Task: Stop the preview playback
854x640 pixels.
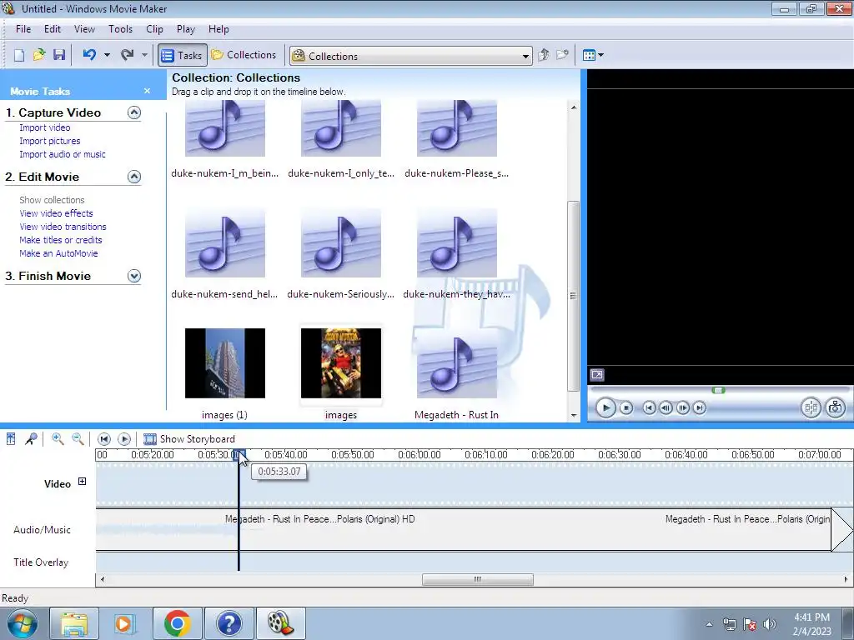Action: coord(626,407)
